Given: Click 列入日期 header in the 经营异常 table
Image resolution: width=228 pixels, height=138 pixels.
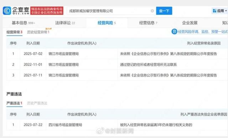Looking at the screenshot, I should 33,43.
